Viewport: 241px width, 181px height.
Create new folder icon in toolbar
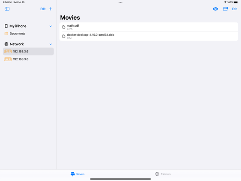[x=225, y=9]
